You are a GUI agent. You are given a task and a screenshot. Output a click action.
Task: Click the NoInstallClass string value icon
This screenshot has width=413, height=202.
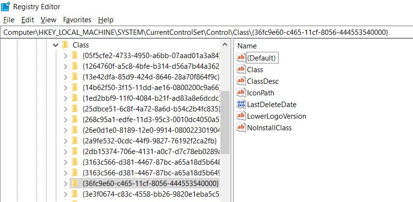coord(241,127)
